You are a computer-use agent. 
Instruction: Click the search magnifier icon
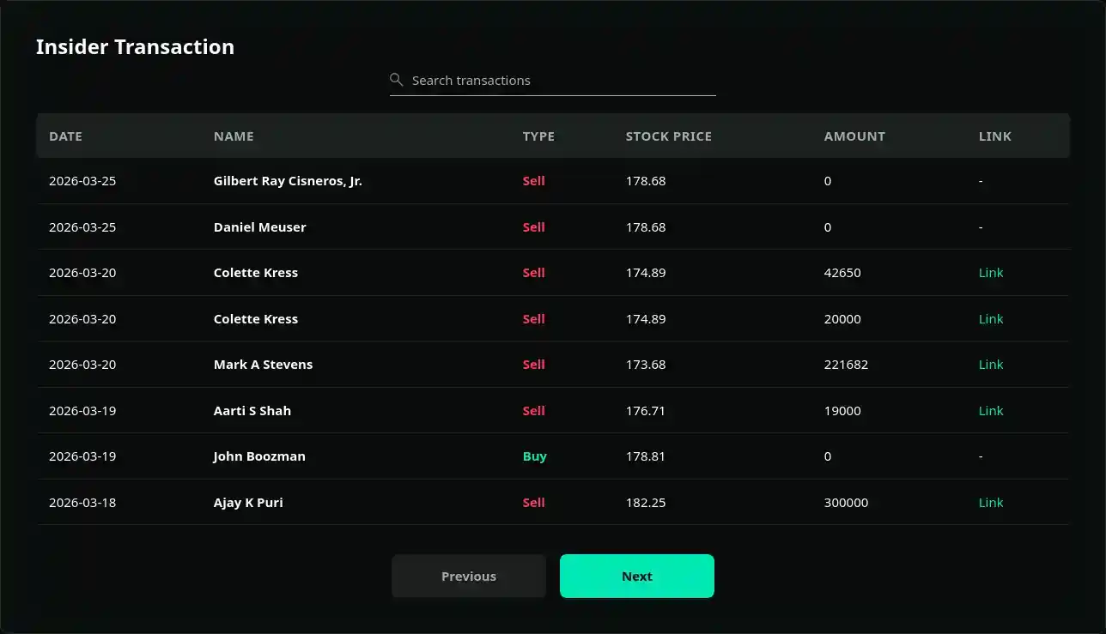[x=396, y=80]
